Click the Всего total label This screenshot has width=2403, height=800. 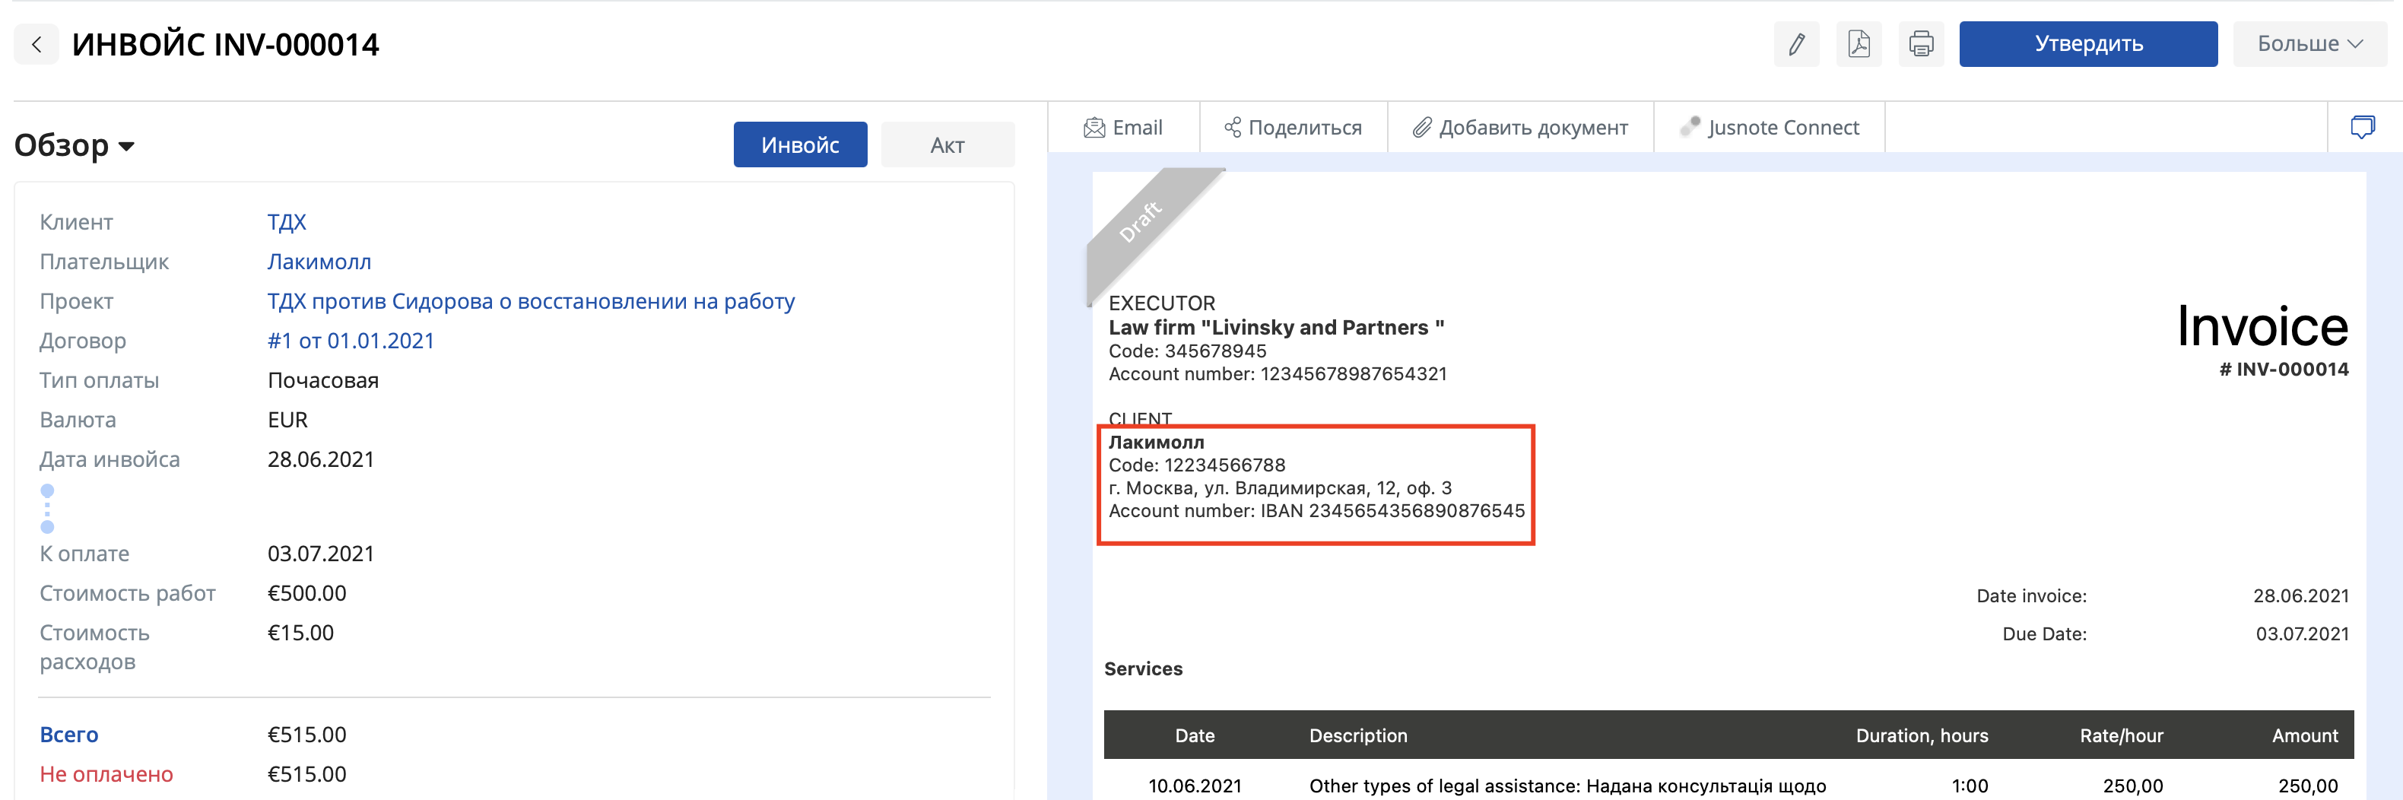point(69,735)
